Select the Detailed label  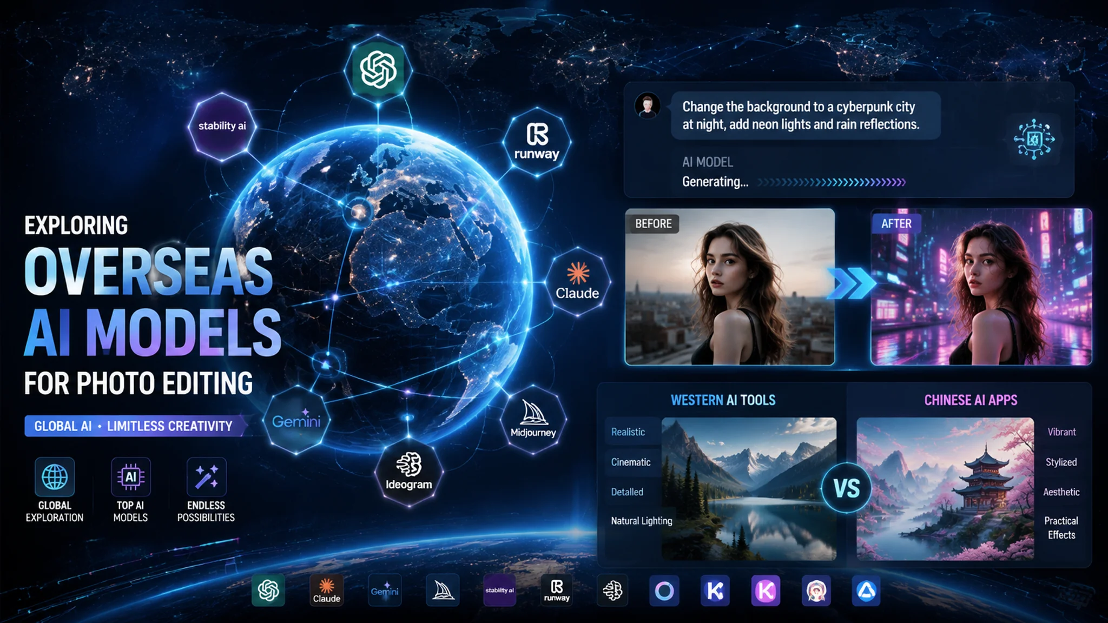(x=627, y=492)
